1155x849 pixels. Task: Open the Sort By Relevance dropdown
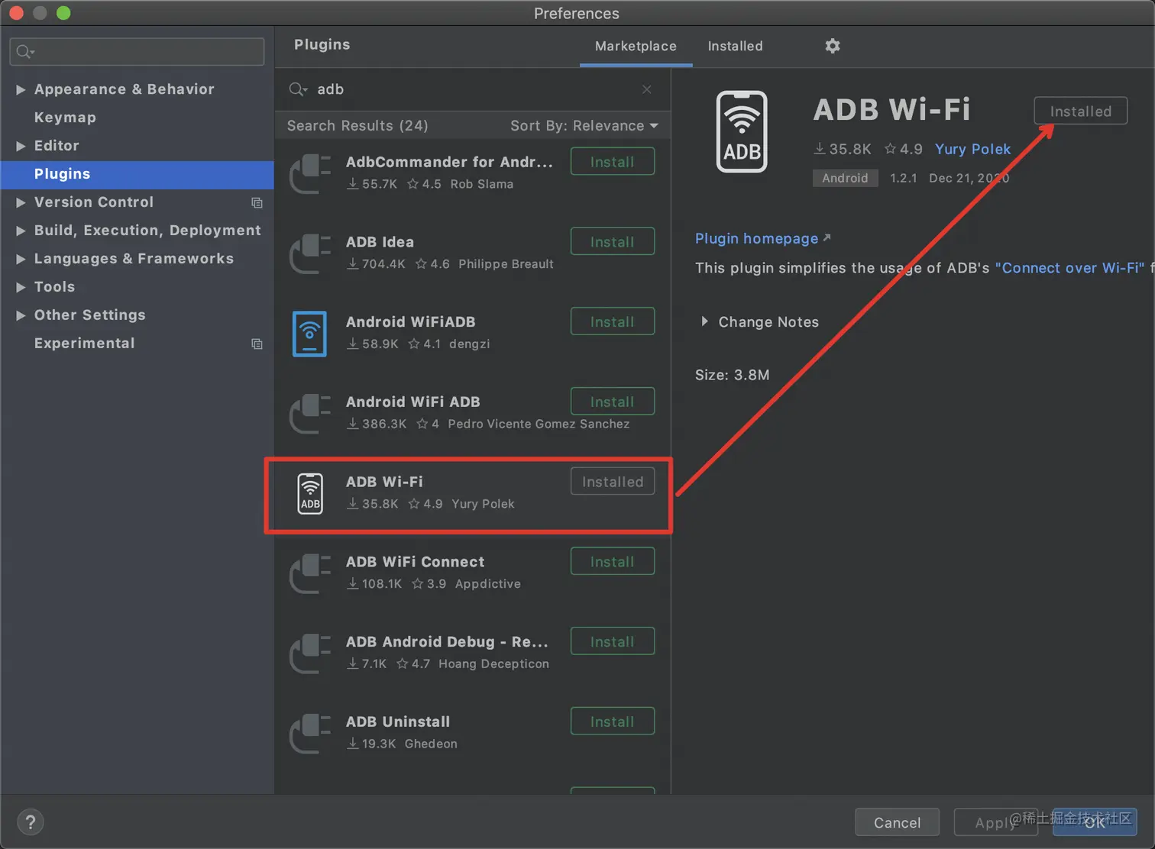coord(584,125)
